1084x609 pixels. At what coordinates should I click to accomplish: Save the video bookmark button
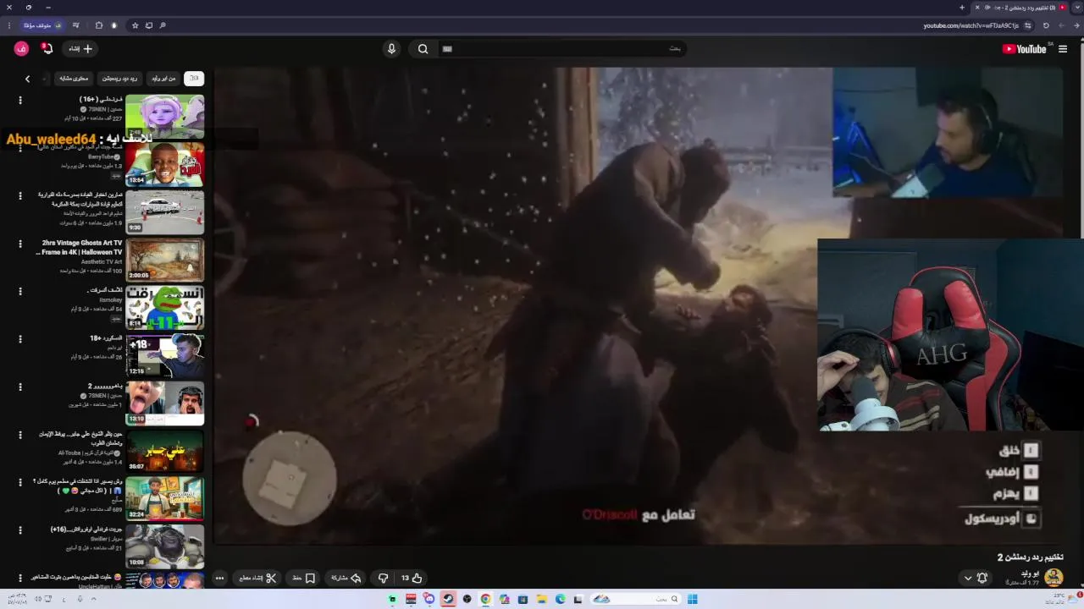[304, 578]
